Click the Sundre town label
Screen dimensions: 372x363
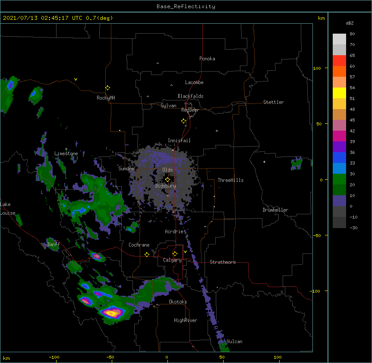tap(126, 169)
